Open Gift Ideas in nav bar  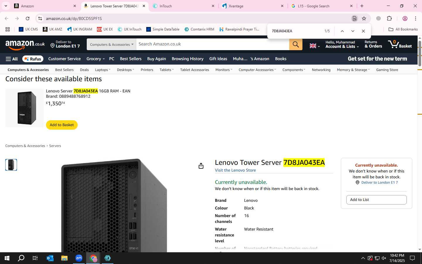pos(218,59)
